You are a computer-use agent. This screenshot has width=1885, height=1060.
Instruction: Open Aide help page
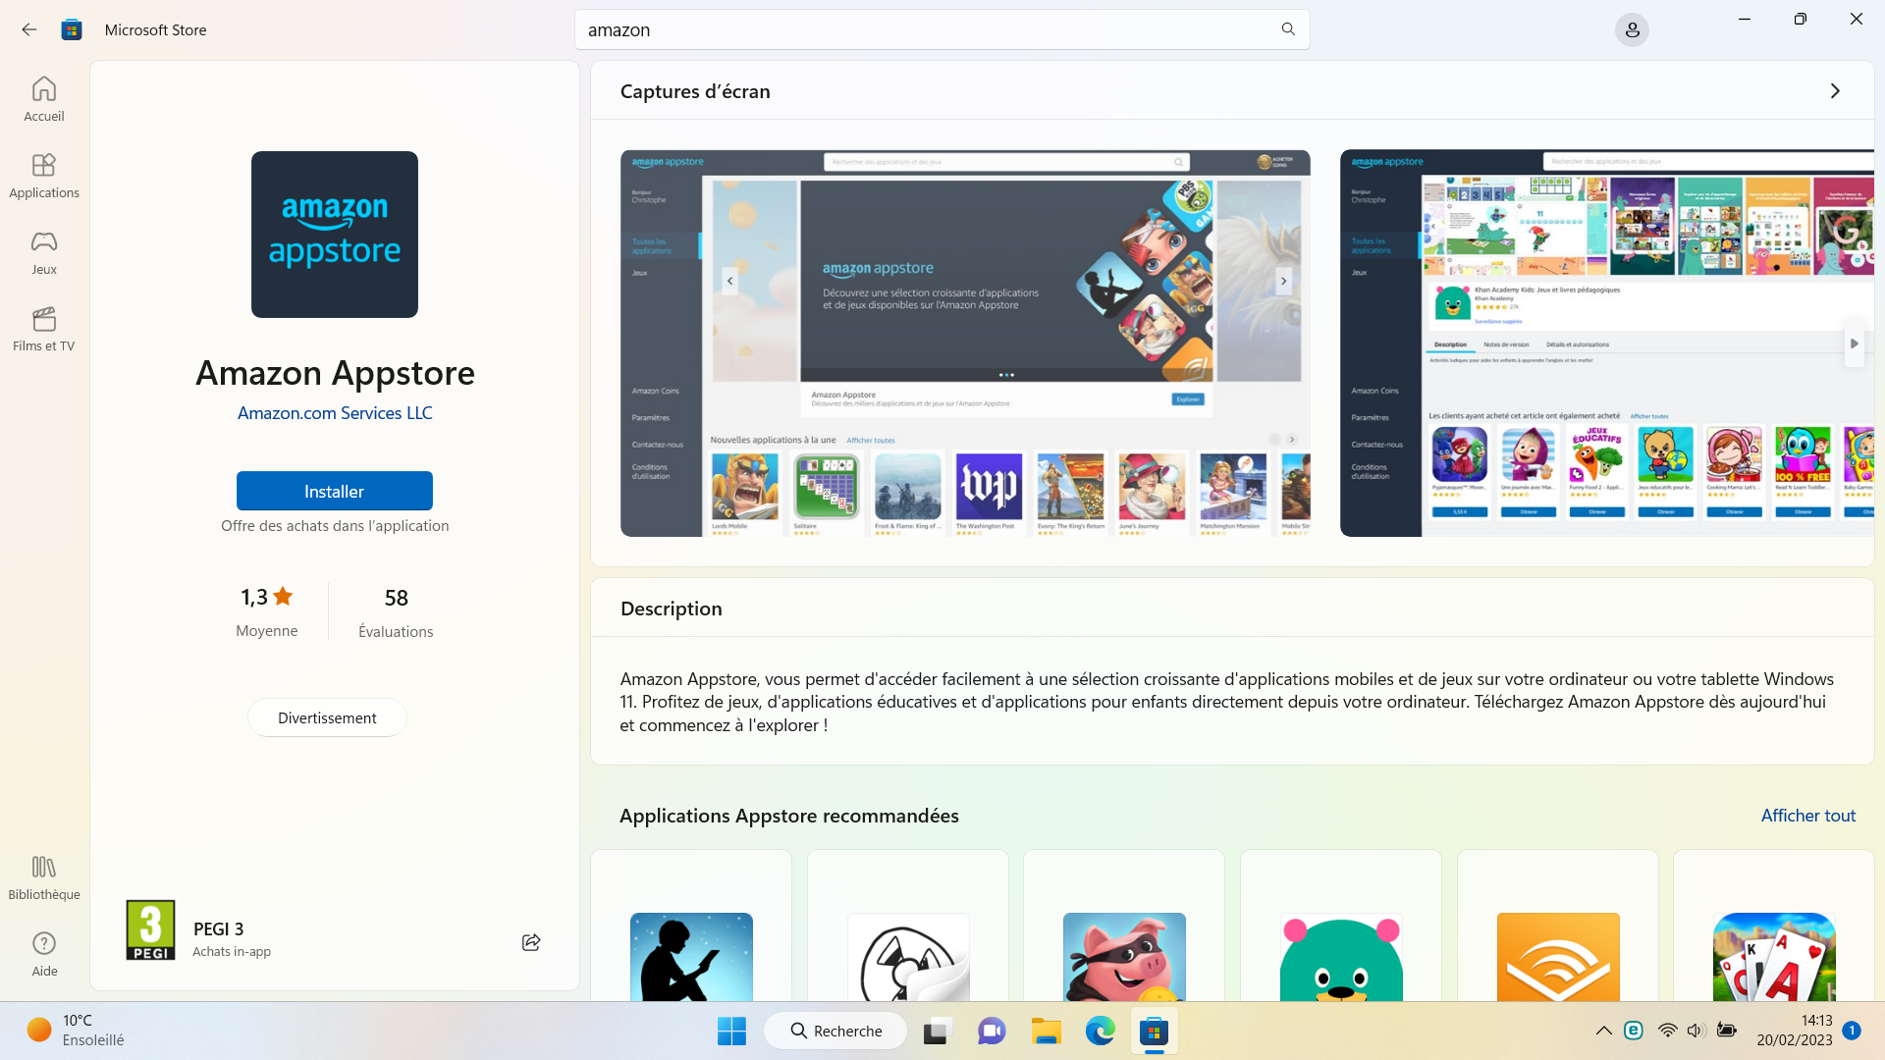point(44,954)
